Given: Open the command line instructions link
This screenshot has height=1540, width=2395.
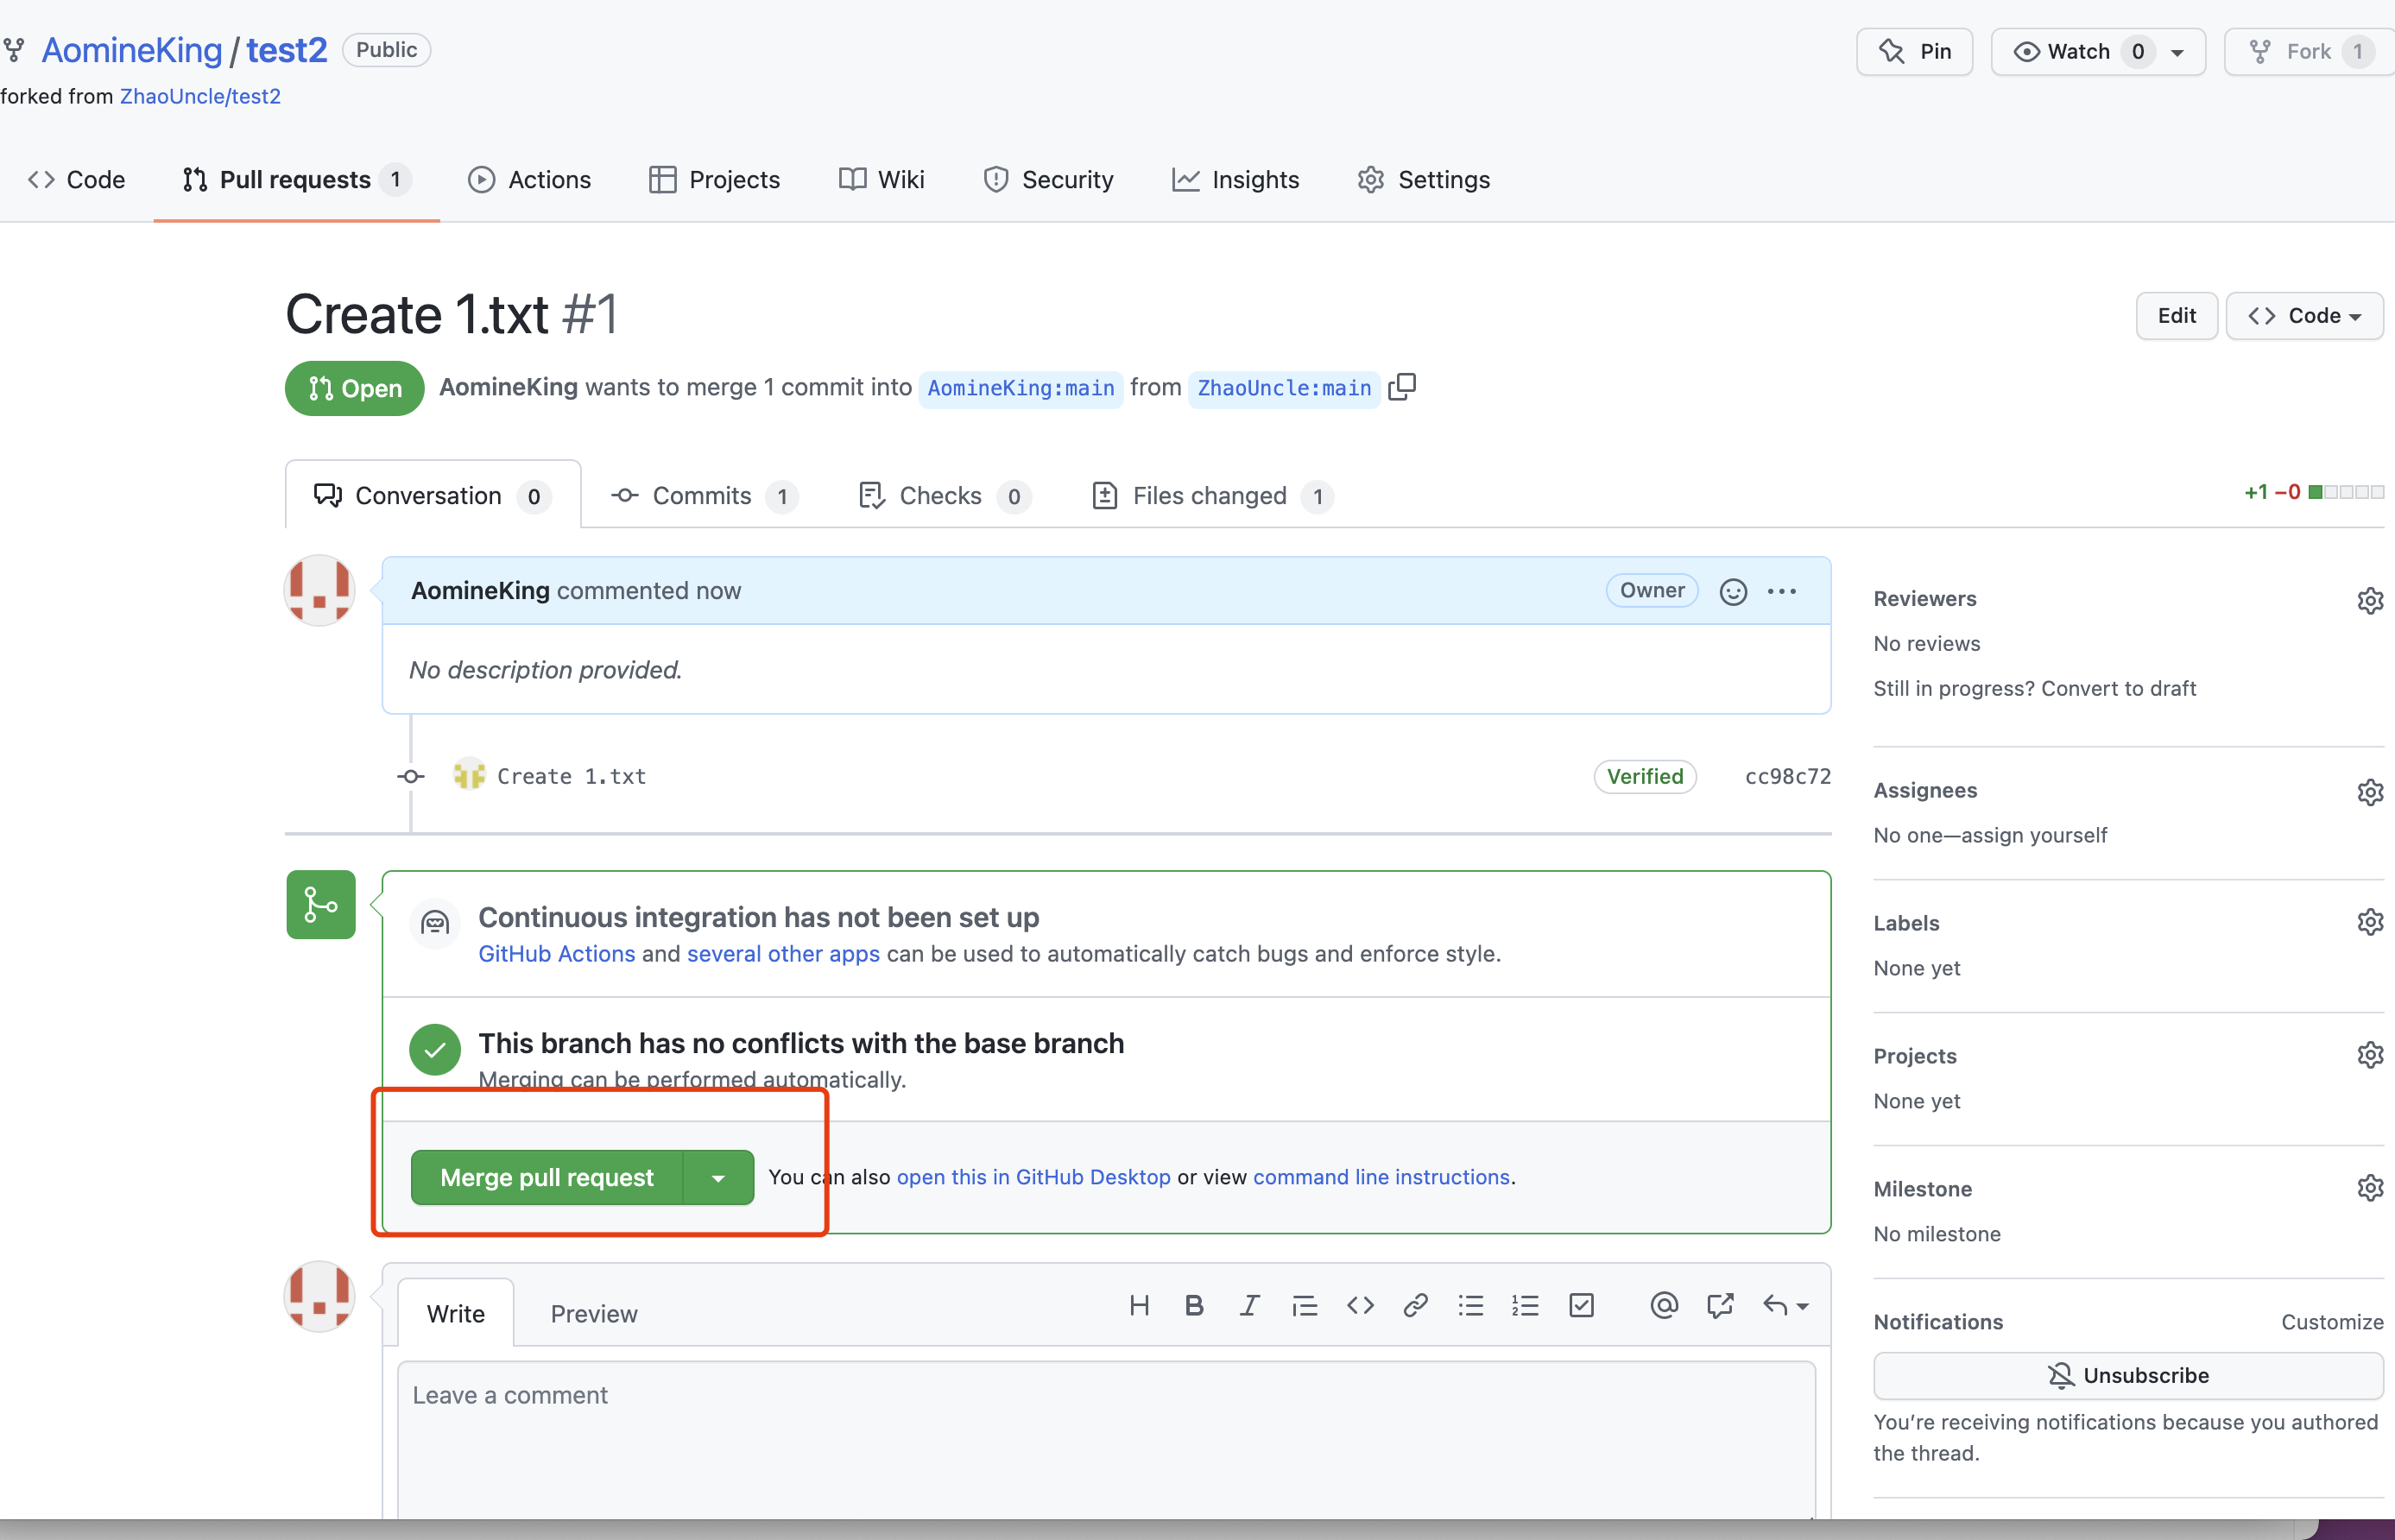Looking at the screenshot, I should (1381, 1177).
